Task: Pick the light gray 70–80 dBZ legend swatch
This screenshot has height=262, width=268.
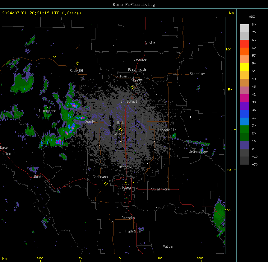Action: coord(244,28)
